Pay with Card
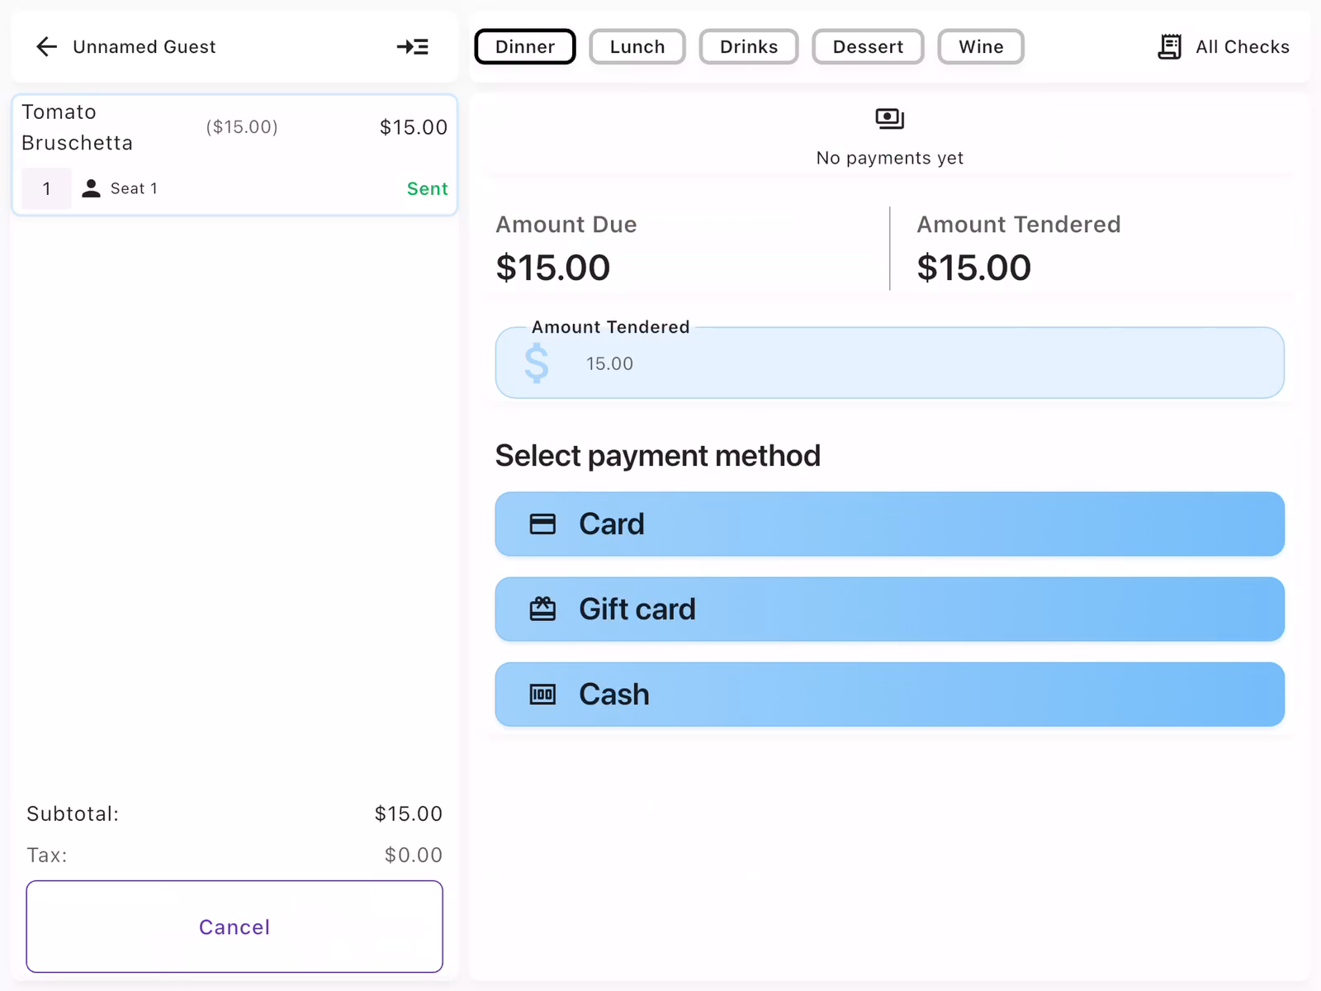The width and height of the screenshot is (1321, 991). (x=889, y=524)
